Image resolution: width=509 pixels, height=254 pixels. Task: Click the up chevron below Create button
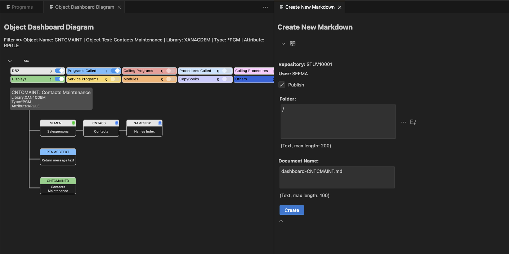[x=281, y=221]
